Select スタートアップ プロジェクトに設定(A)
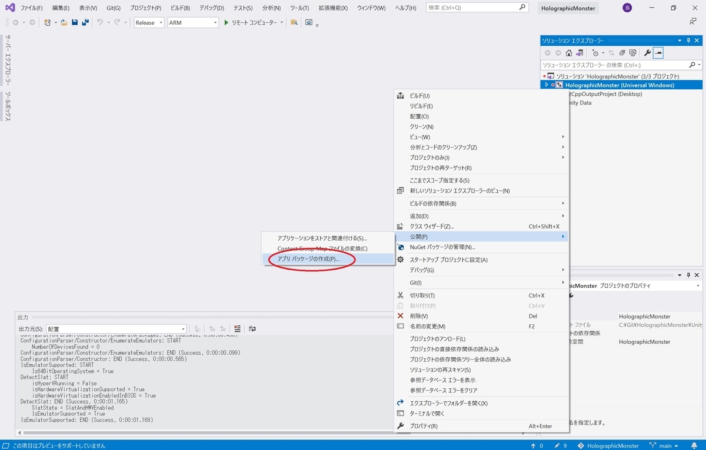The height and width of the screenshot is (450, 706). coord(482,260)
